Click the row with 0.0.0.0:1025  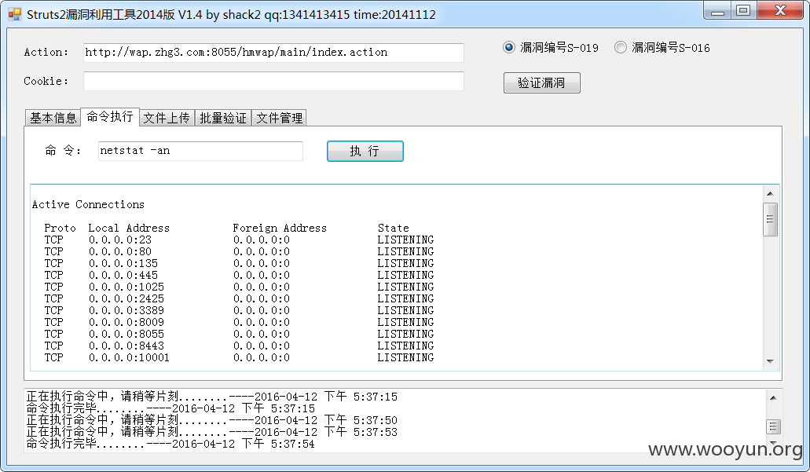click(x=239, y=287)
